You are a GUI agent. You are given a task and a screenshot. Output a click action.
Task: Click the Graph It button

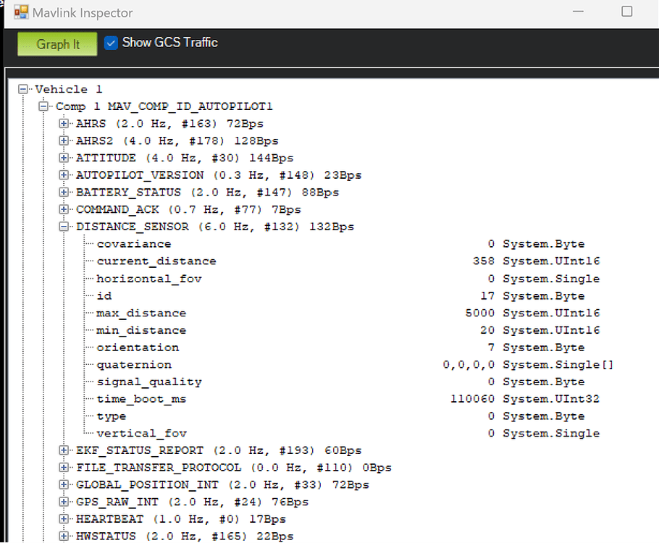56,44
